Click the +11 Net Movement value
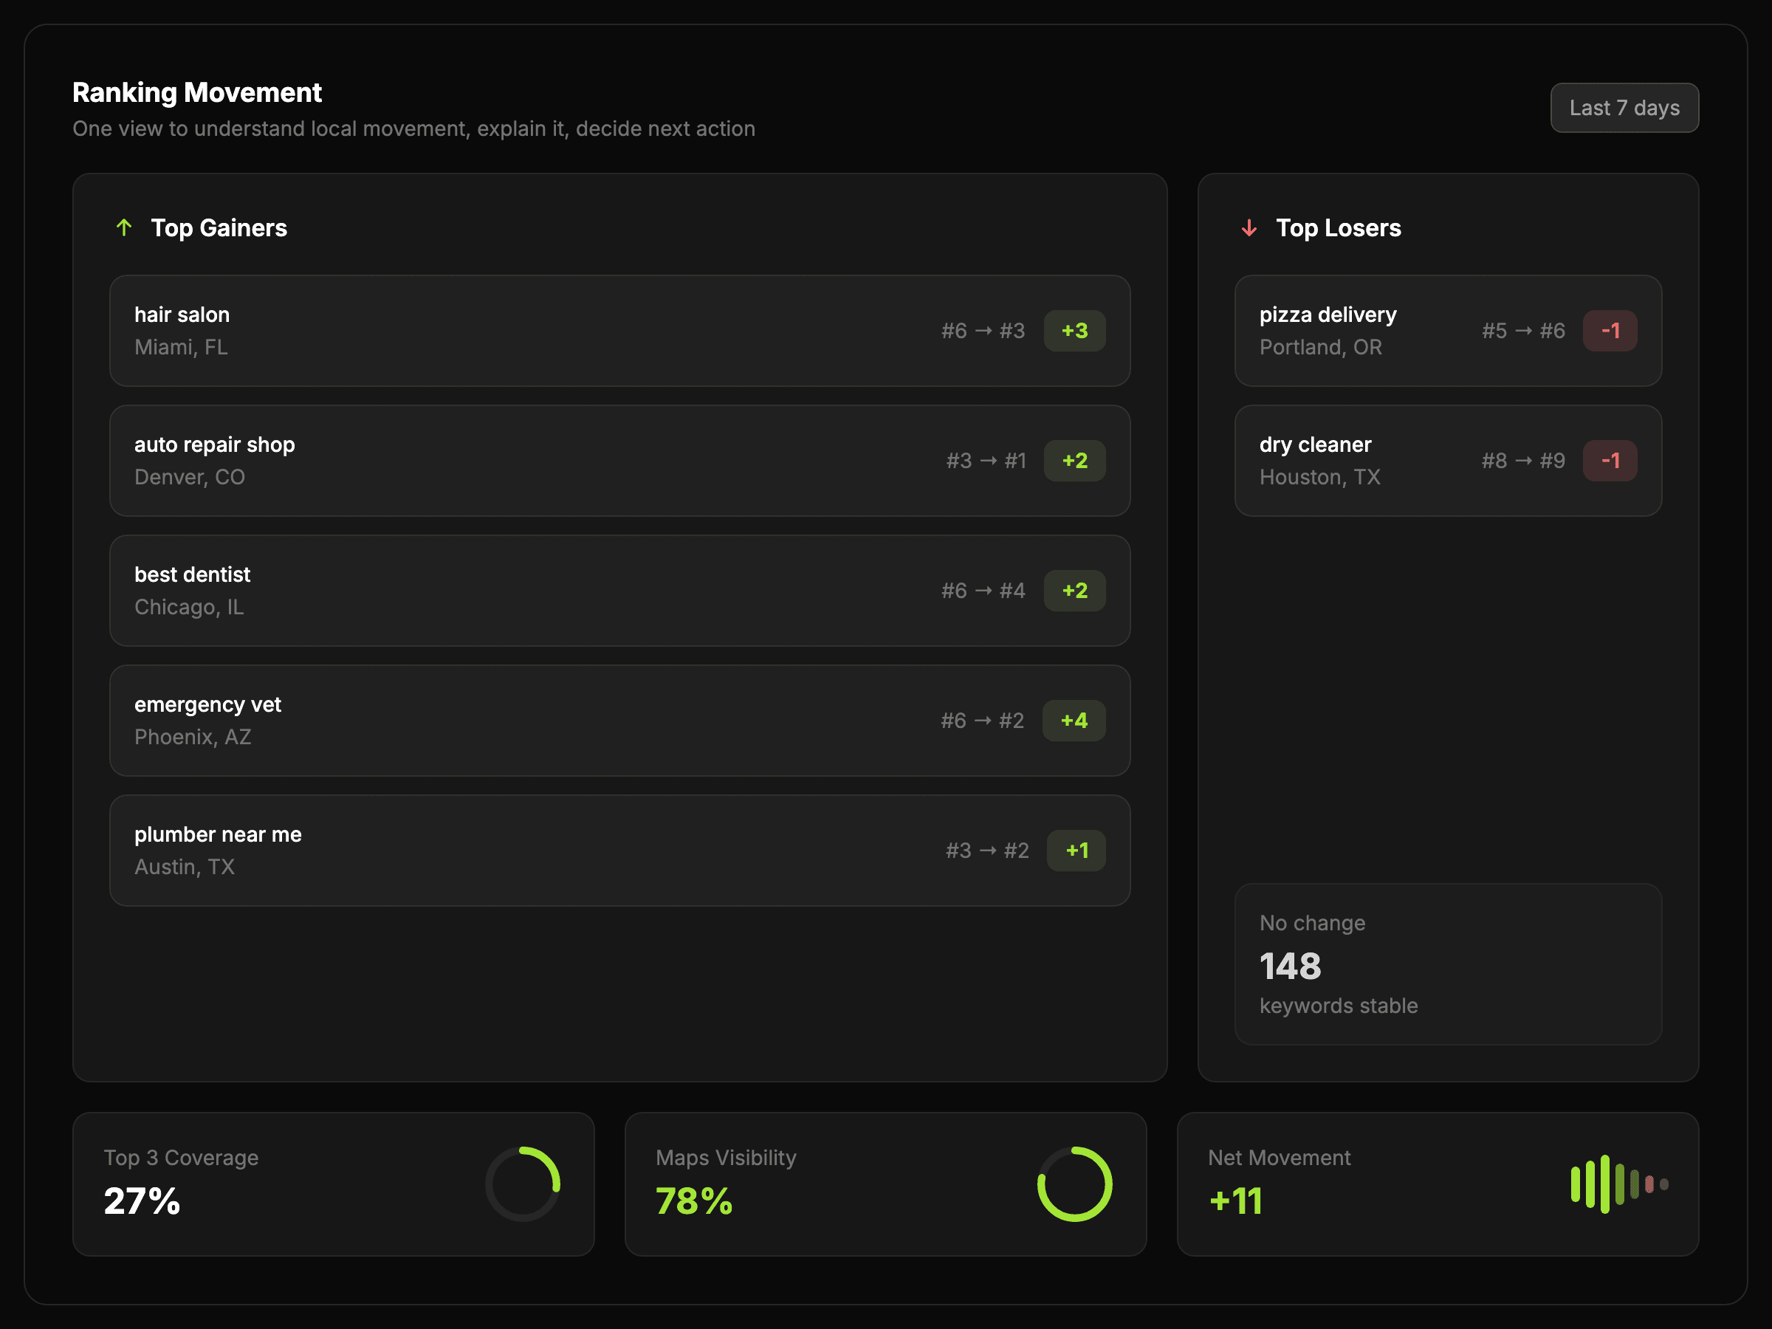The width and height of the screenshot is (1772, 1329). click(x=1235, y=1201)
